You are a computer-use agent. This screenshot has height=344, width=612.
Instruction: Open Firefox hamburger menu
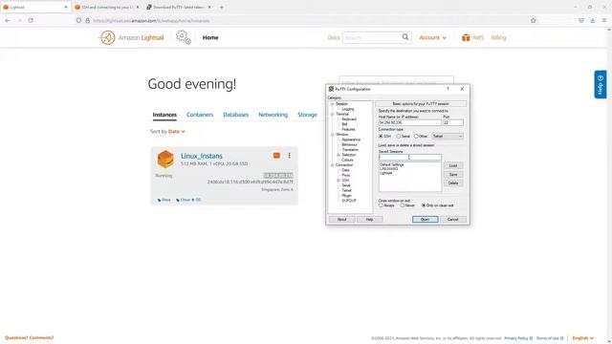click(x=603, y=20)
